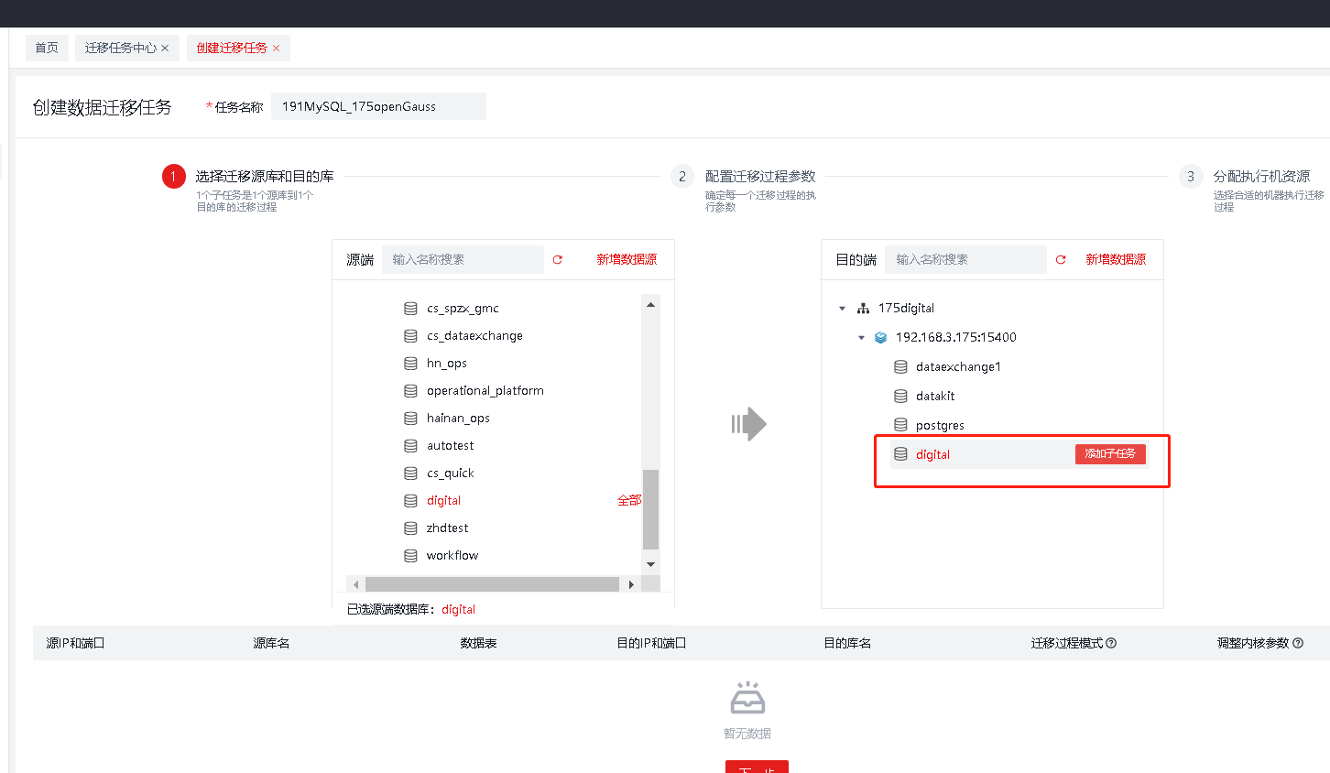
Task: Select hainan_ops source database
Action: click(458, 419)
